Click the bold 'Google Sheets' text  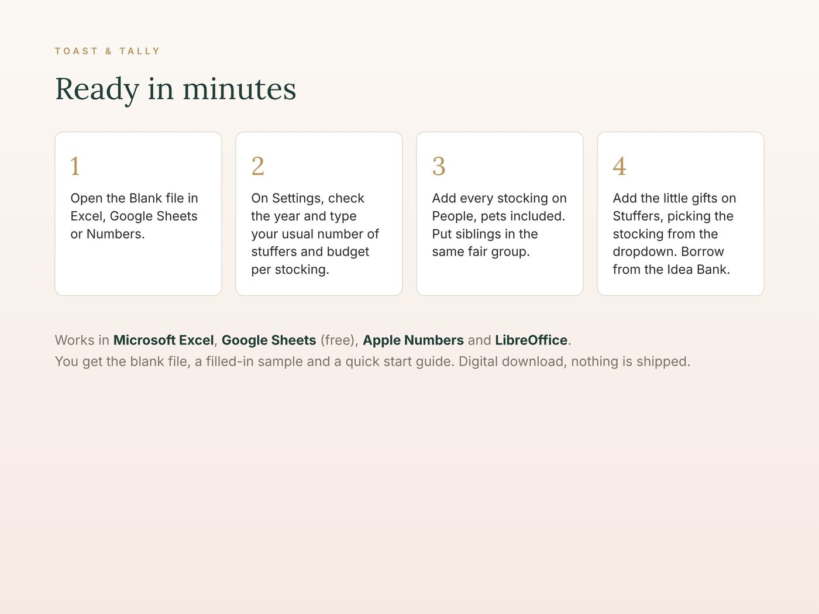[x=269, y=340]
